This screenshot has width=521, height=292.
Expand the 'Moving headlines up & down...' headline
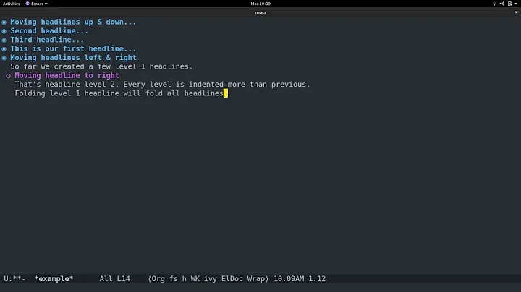tap(73, 22)
